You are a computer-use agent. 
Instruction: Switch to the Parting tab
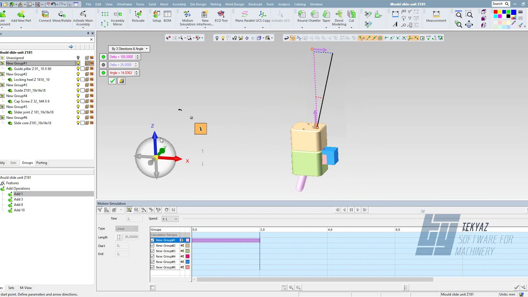pyautogui.click(x=42, y=163)
